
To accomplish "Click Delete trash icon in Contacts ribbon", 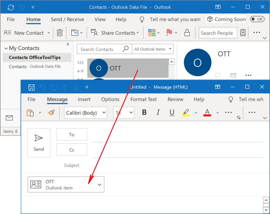I will click(59, 33).
